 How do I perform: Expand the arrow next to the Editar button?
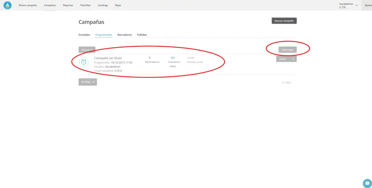click(x=293, y=59)
